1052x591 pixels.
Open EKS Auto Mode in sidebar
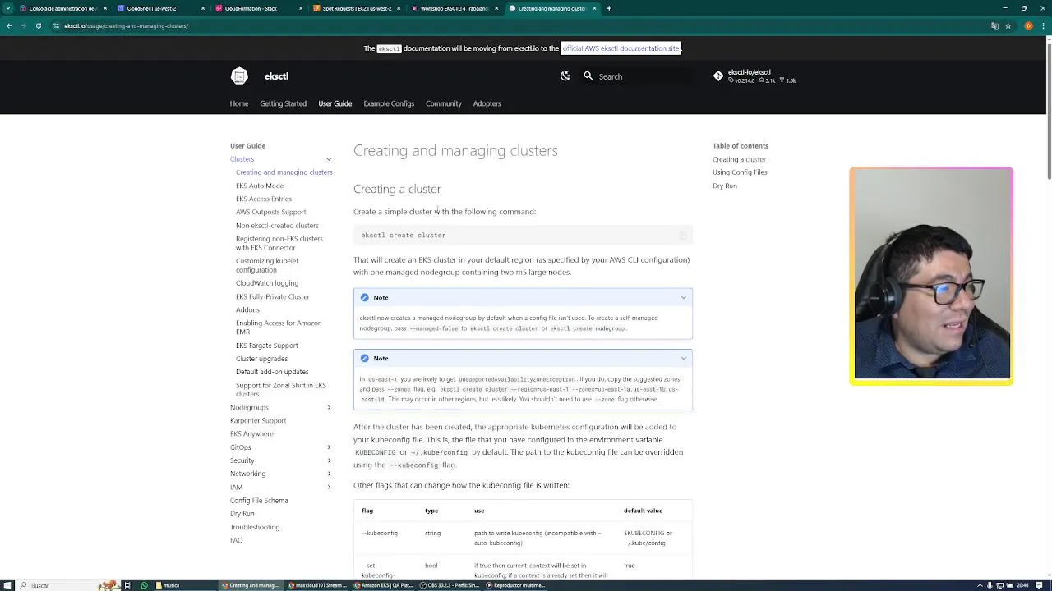point(260,186)
